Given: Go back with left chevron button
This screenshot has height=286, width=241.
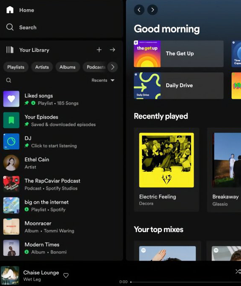Looking at the screenshot, I should click(139, 10).
